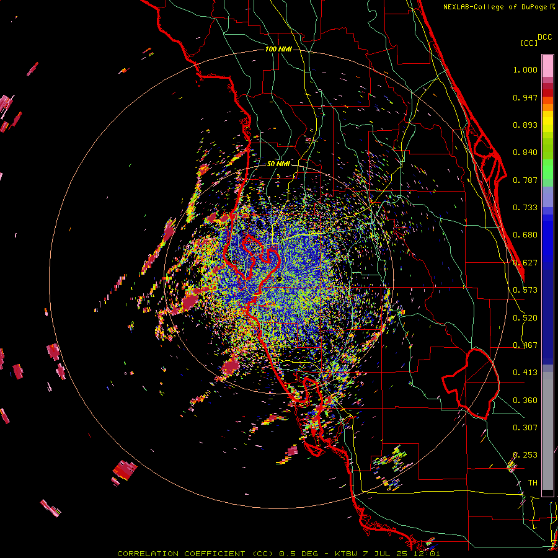
Task: Pick the light pink swatch beside the 1.000 label
Action: (x=547, y=66)
